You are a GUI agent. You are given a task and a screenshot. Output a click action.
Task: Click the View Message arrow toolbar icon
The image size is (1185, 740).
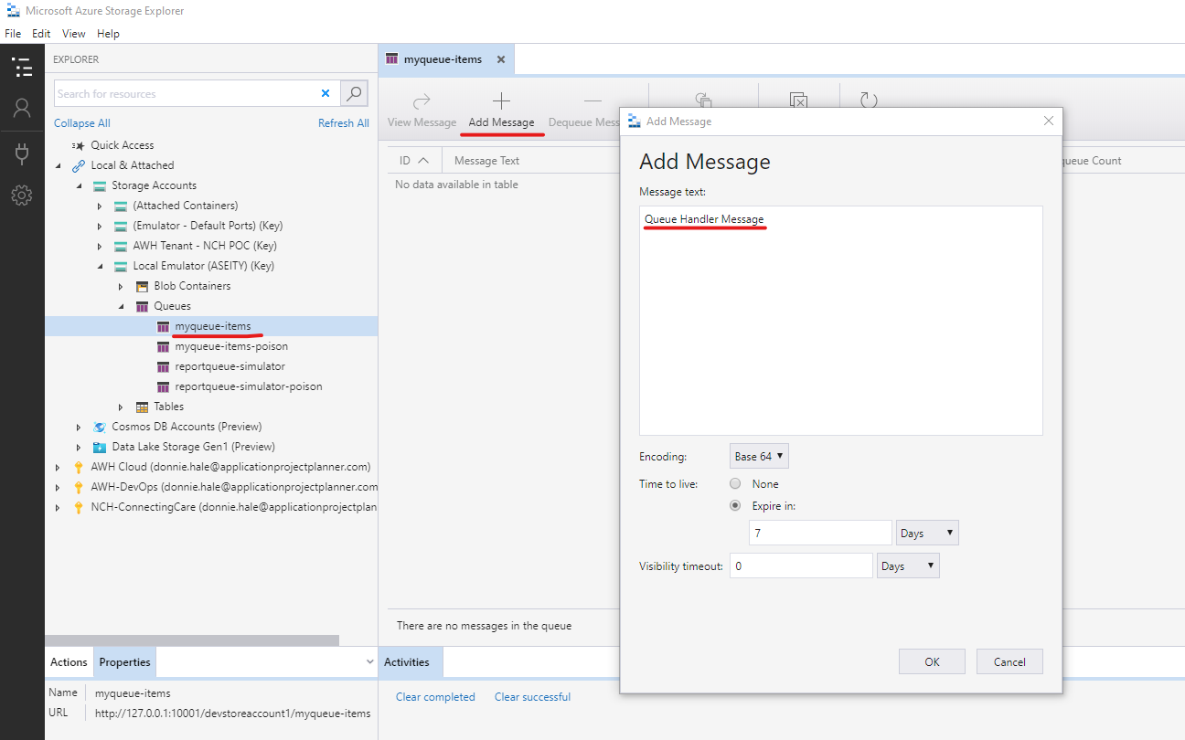point(422,101)
